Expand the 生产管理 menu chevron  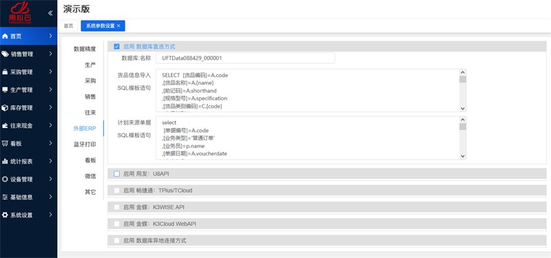[x=50, y=89]
